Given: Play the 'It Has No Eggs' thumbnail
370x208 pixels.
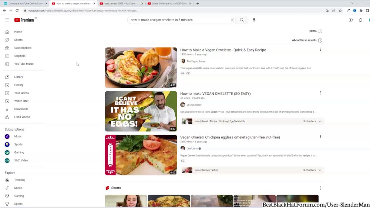Looking at the screenshot, I should tap(141, 111).
